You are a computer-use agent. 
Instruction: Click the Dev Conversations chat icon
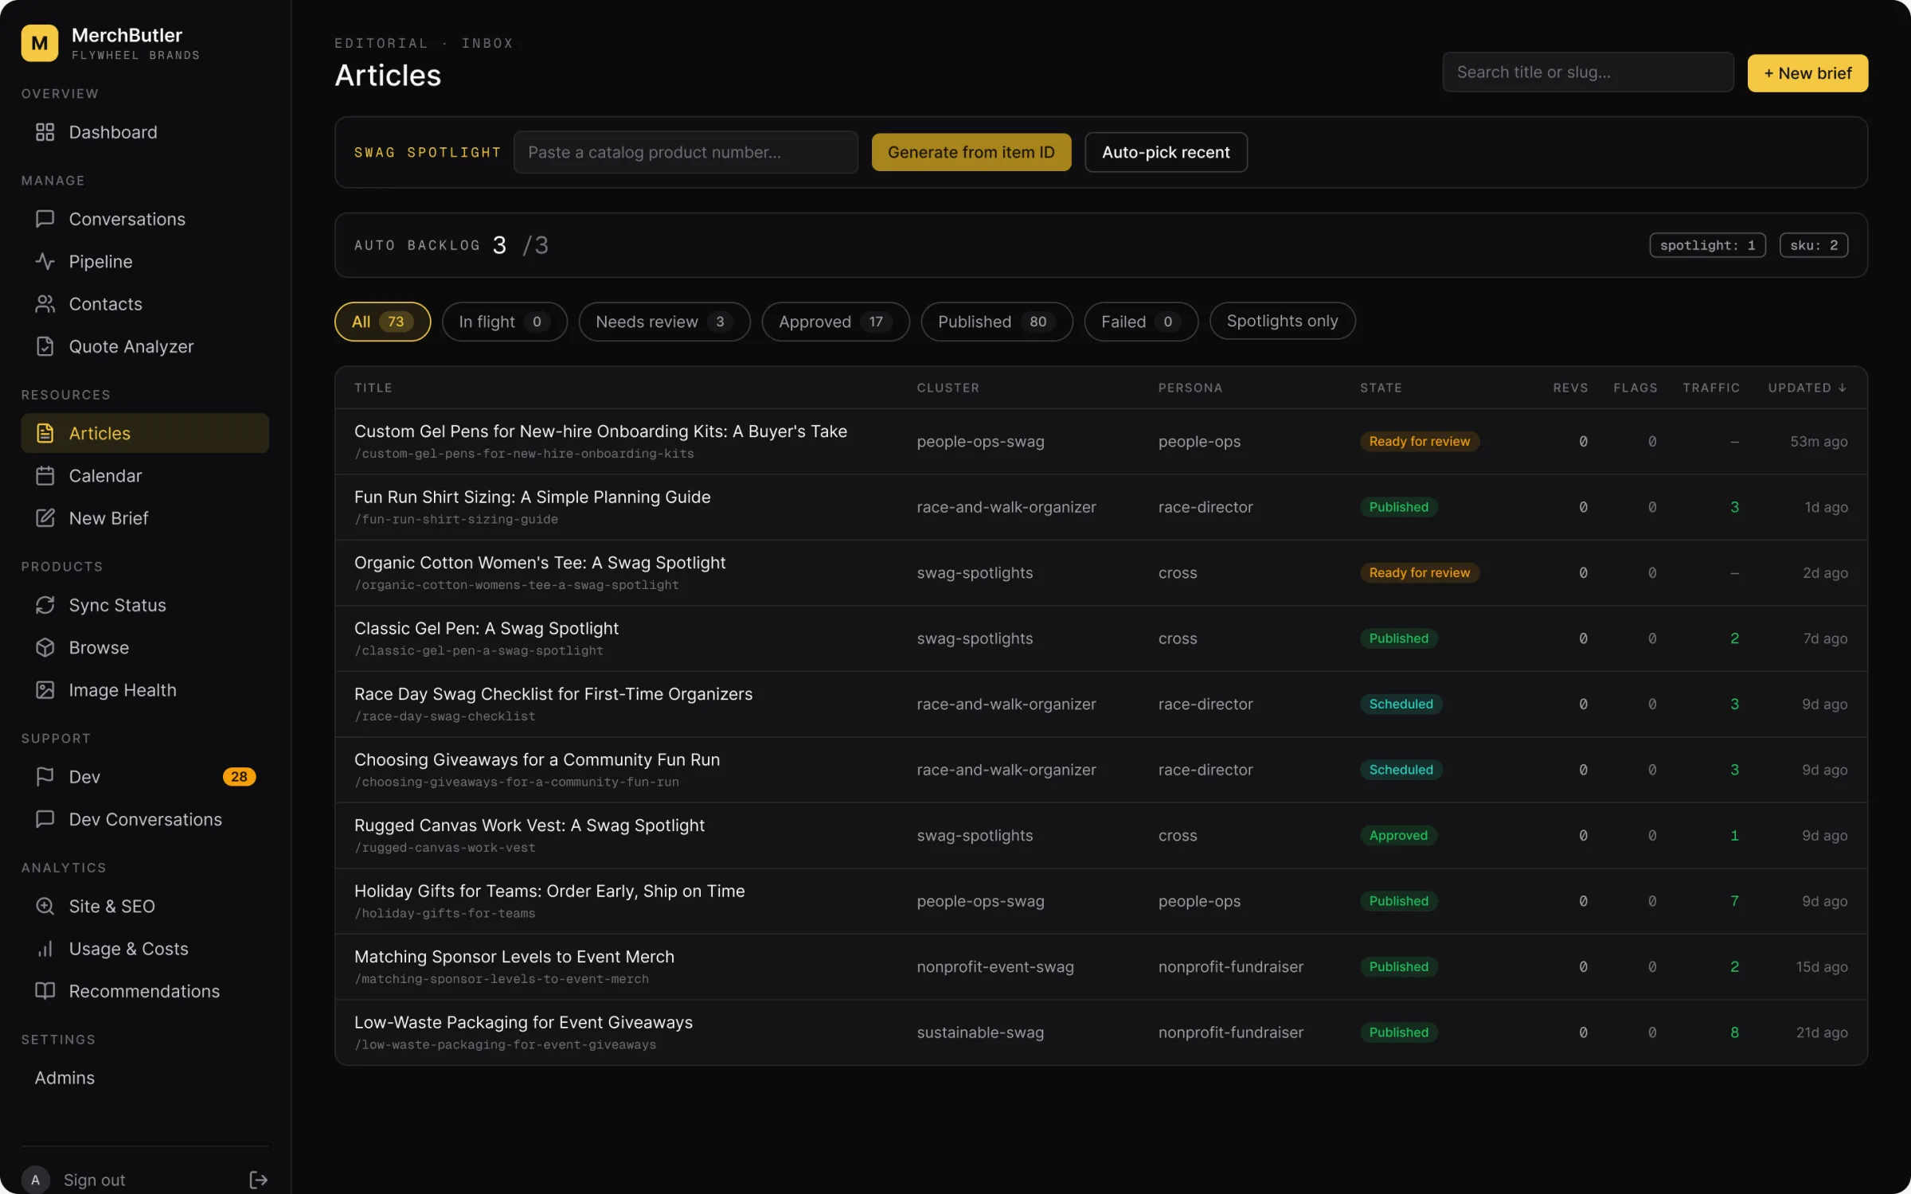point(45,819)
